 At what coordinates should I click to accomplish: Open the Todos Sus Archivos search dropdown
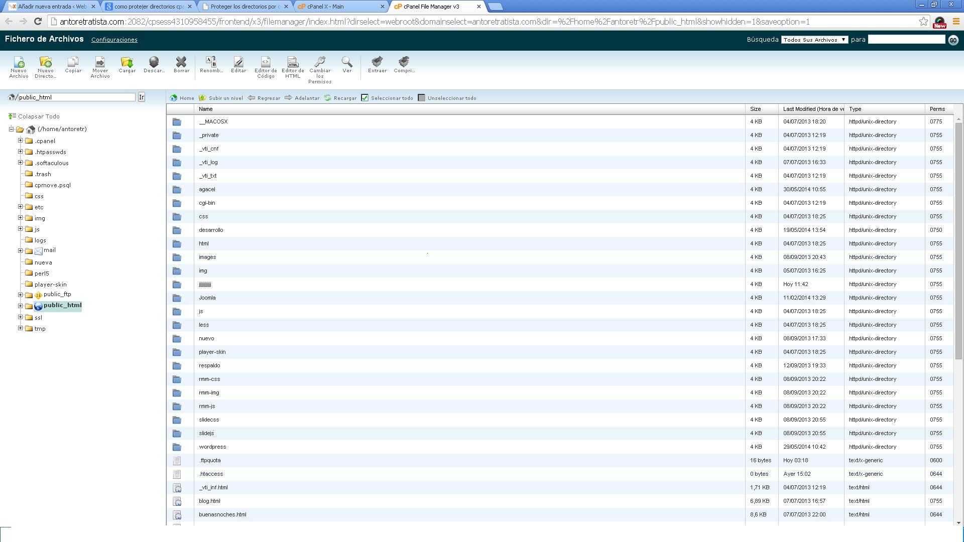814,39
